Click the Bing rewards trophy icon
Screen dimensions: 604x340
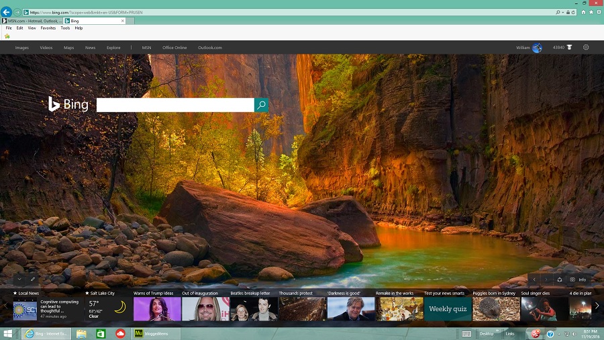(x=569, y=48)
